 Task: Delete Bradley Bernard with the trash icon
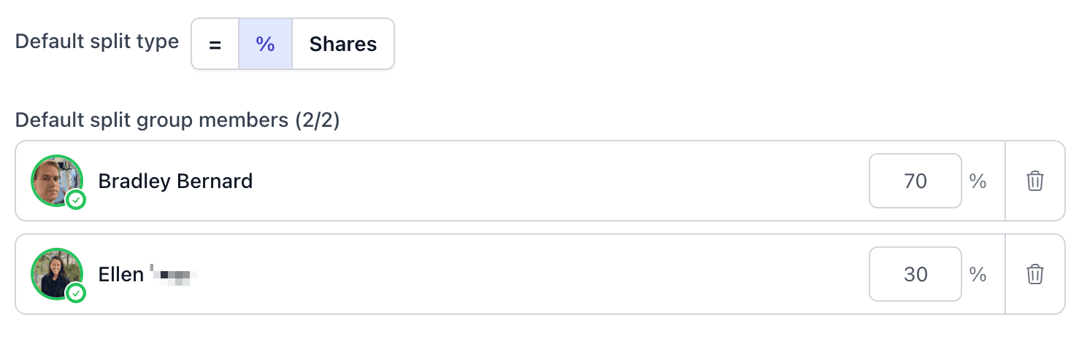coord(1034,181)
